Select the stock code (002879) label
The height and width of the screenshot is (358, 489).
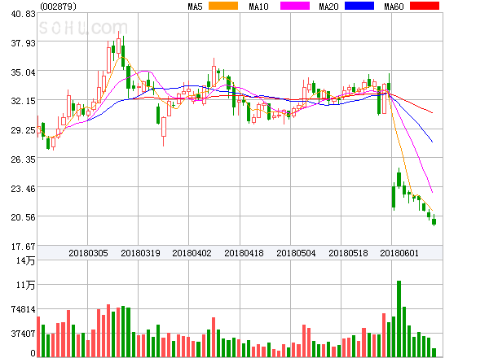(x=59, y=7)
